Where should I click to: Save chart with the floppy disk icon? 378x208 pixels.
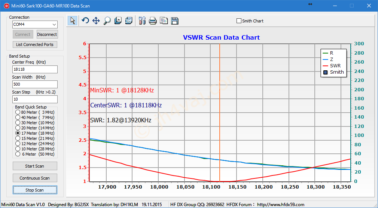tap(174, 21)
